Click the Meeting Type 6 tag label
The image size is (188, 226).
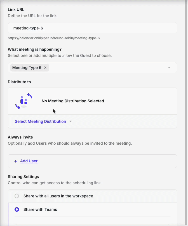click(x=27, y=68)
